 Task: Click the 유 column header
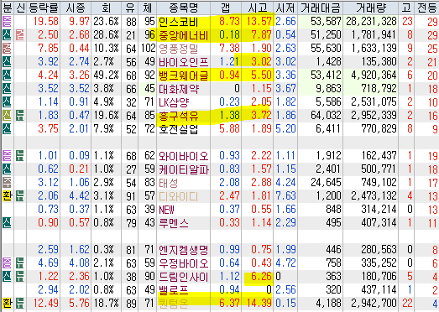(x=130, y=8)
